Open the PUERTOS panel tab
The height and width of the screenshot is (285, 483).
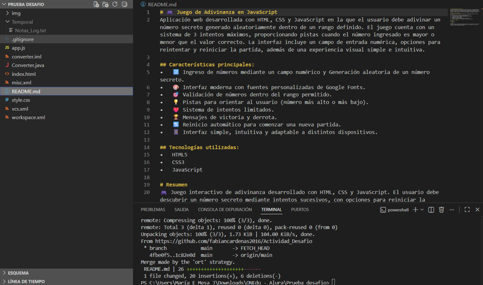coord(300,210)
